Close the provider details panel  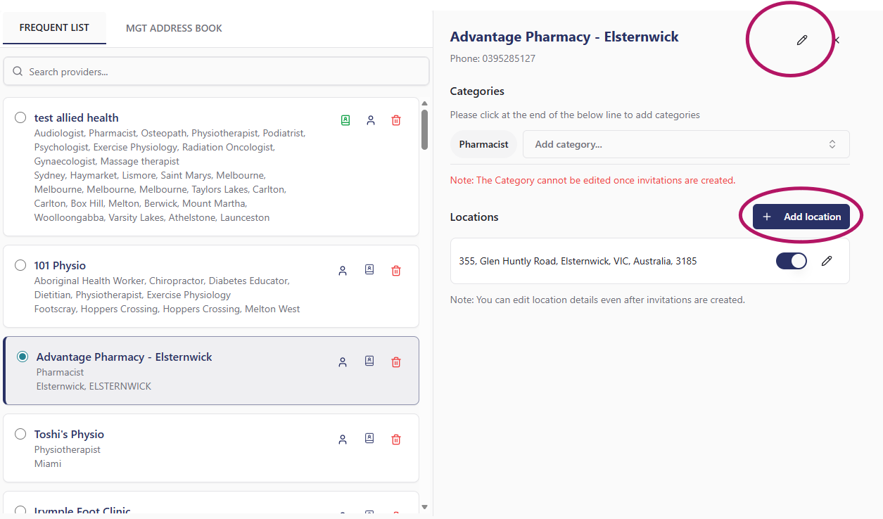click(x=837, y=41)
